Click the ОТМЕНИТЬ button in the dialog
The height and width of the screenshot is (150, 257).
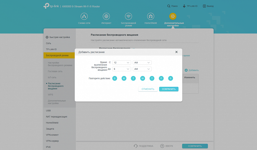point(148,89)
